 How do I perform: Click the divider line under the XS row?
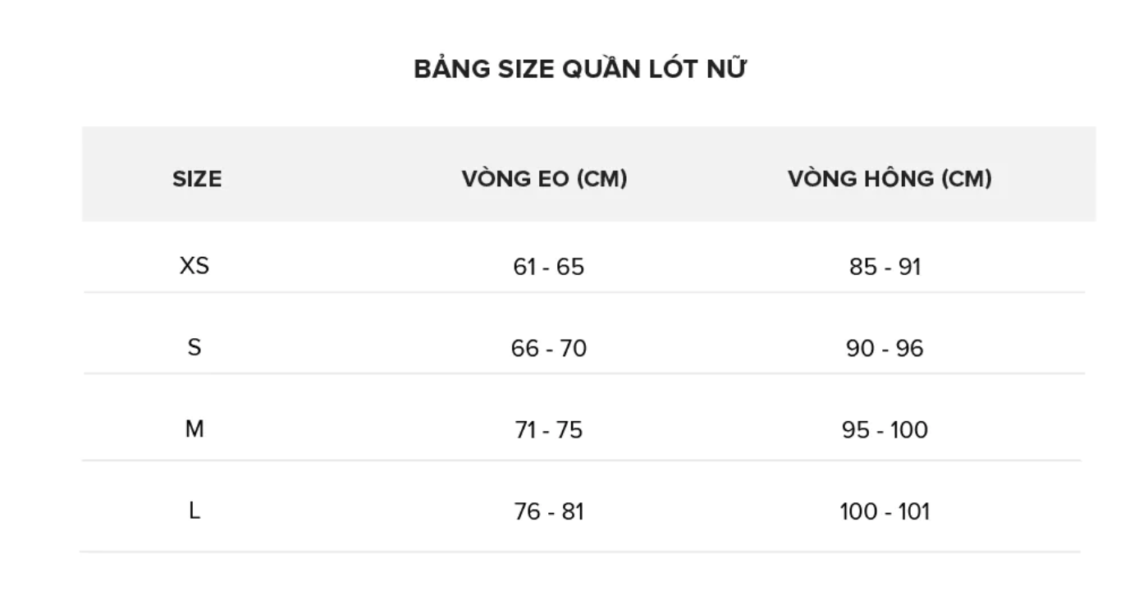(x=583, y=292)
